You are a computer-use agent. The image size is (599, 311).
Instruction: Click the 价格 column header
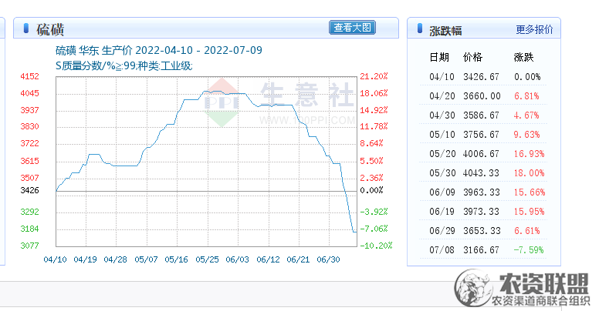pyautogui.click(x=472, y=58)
